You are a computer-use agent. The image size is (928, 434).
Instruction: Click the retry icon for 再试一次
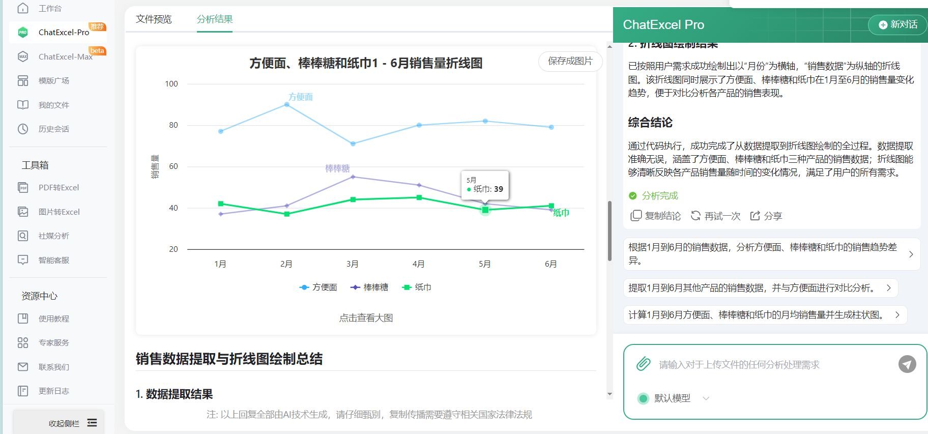tap(695, 216)
